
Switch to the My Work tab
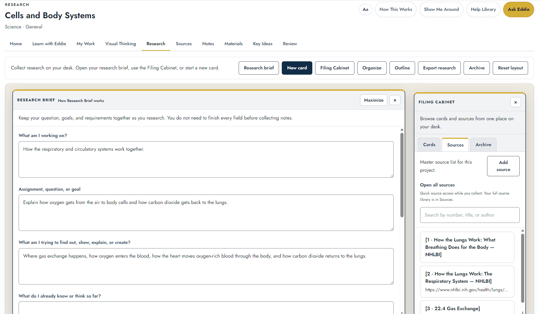pos(86,44)
